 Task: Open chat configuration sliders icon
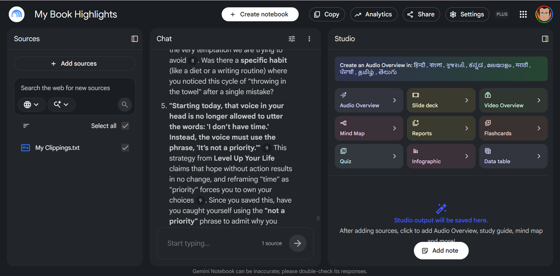292,39
